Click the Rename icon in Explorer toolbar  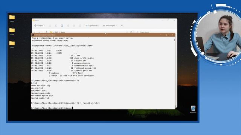coord(68,25)
